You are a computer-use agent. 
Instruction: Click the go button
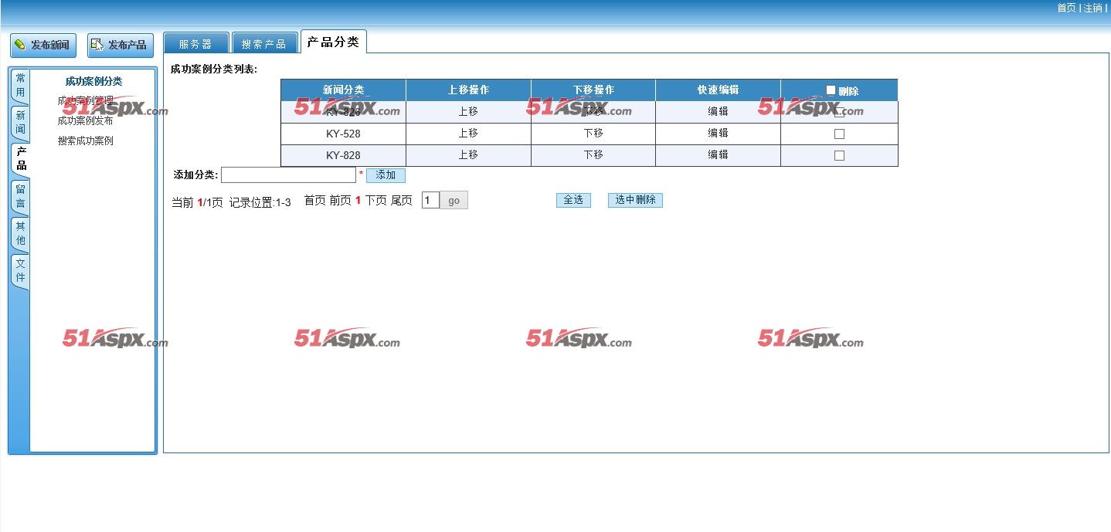pyautogui.click(x=454, y=201)
